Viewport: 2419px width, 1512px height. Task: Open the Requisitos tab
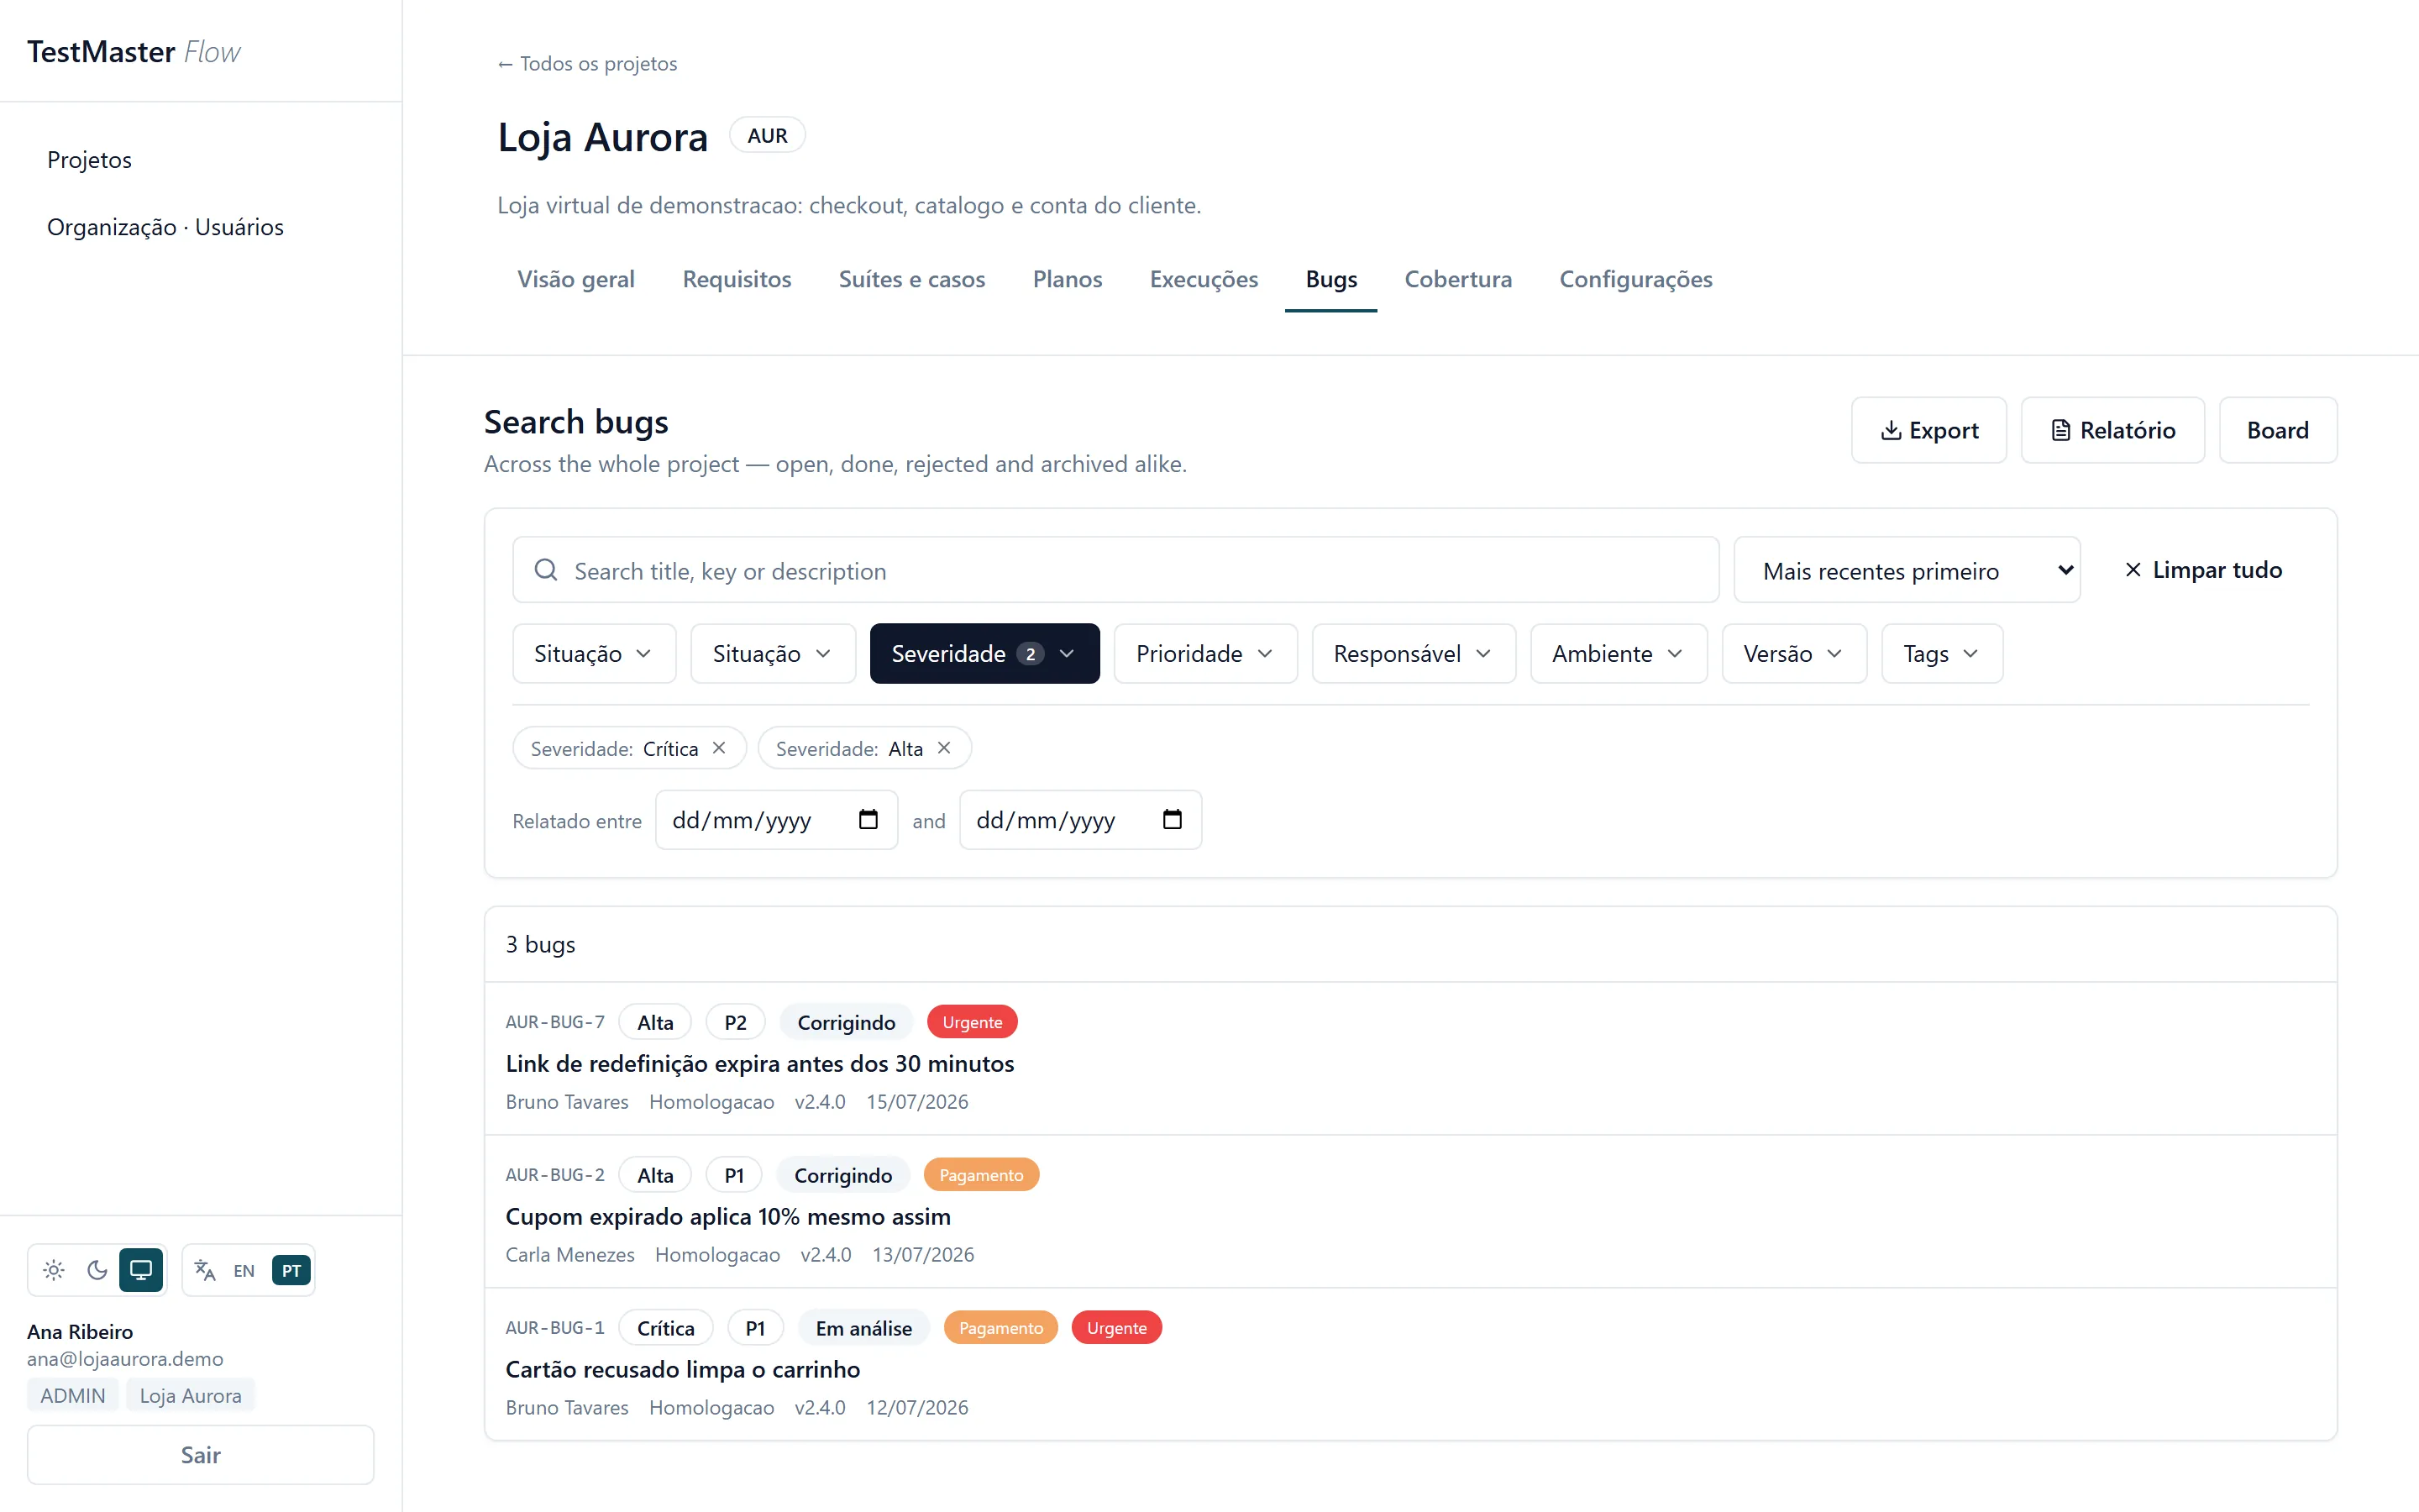click(x=737, y=279)
